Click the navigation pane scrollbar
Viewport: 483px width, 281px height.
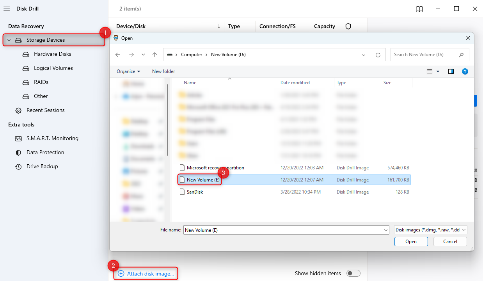[168, 119]
